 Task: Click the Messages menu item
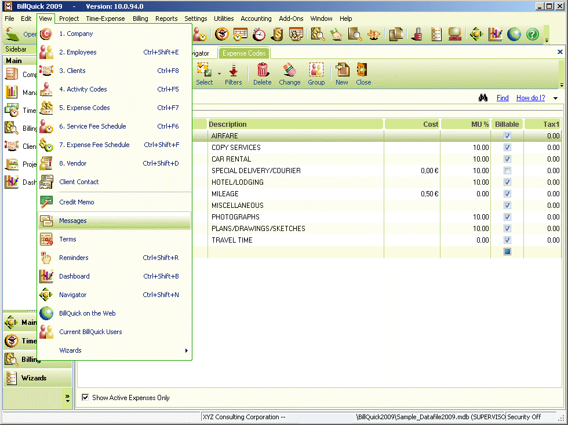[114, 221]
